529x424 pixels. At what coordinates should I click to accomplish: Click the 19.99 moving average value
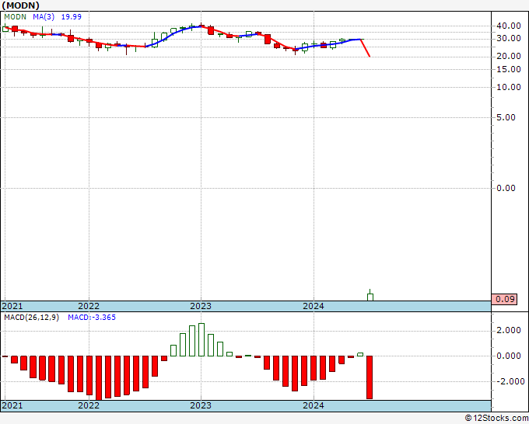72,16
